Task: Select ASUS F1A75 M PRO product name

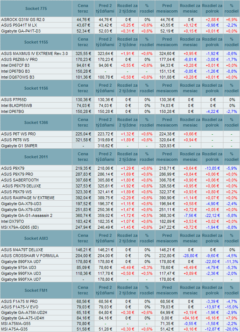Action: 19,302
